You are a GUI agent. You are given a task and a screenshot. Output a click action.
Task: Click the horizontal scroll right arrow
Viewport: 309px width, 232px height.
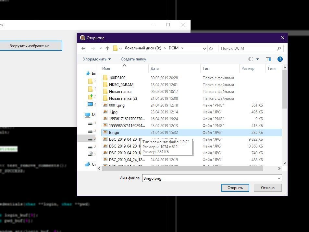279,168
